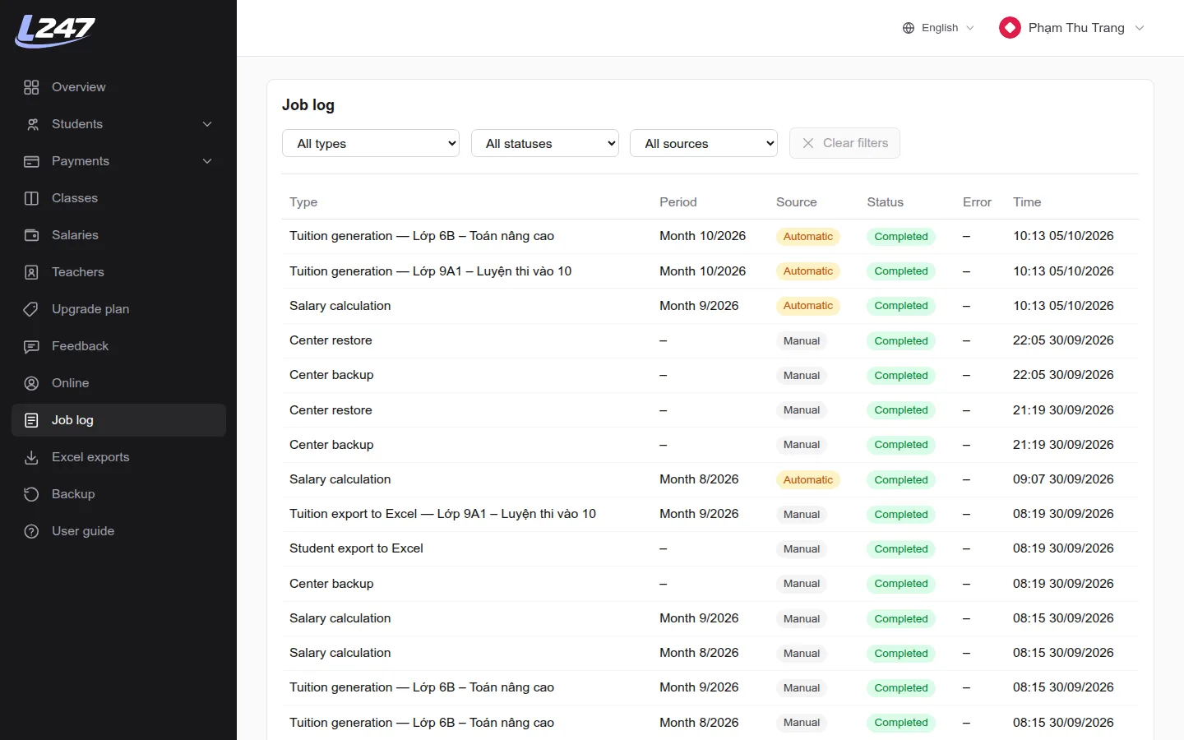The width and height of the screenshot is (1184, 740).
Task: Click the Tuition export to Excel row text
Action: coord(442,514)
